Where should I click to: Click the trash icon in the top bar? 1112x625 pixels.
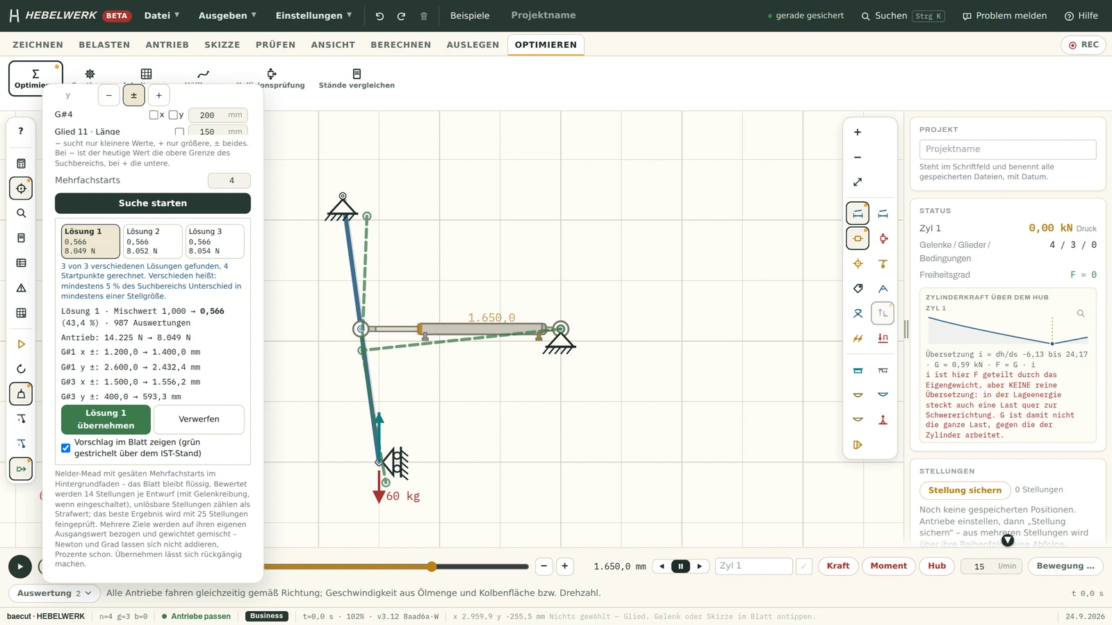424,16
